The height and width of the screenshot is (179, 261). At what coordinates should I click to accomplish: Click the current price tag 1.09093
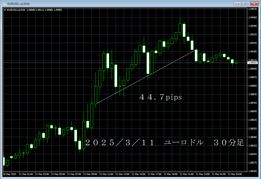252,63
